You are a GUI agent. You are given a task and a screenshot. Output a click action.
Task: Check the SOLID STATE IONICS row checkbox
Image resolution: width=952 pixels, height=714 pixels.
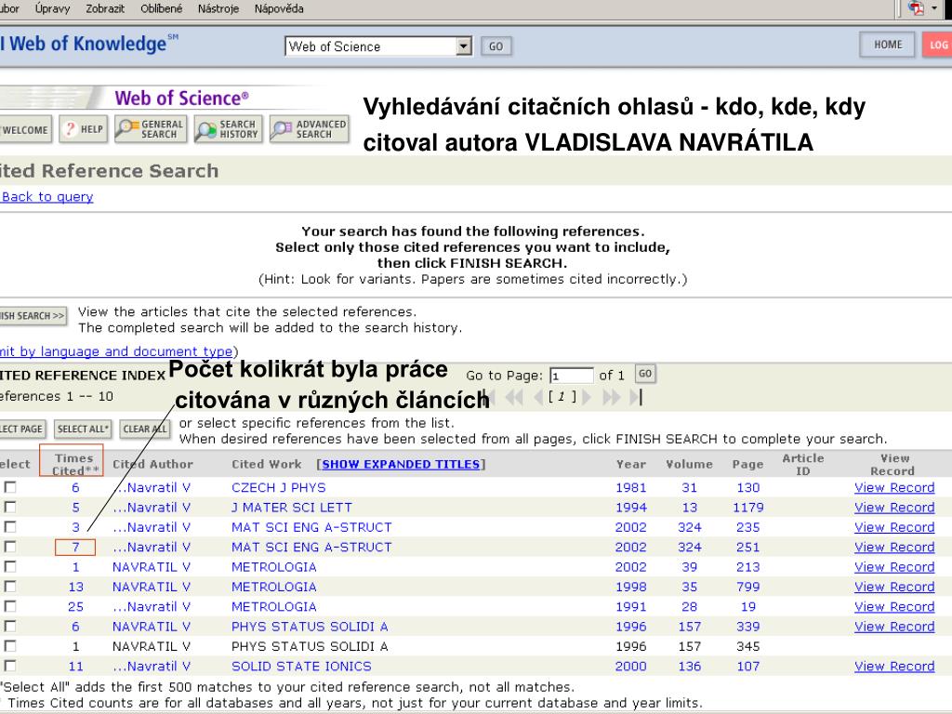(x=10, y=666)
